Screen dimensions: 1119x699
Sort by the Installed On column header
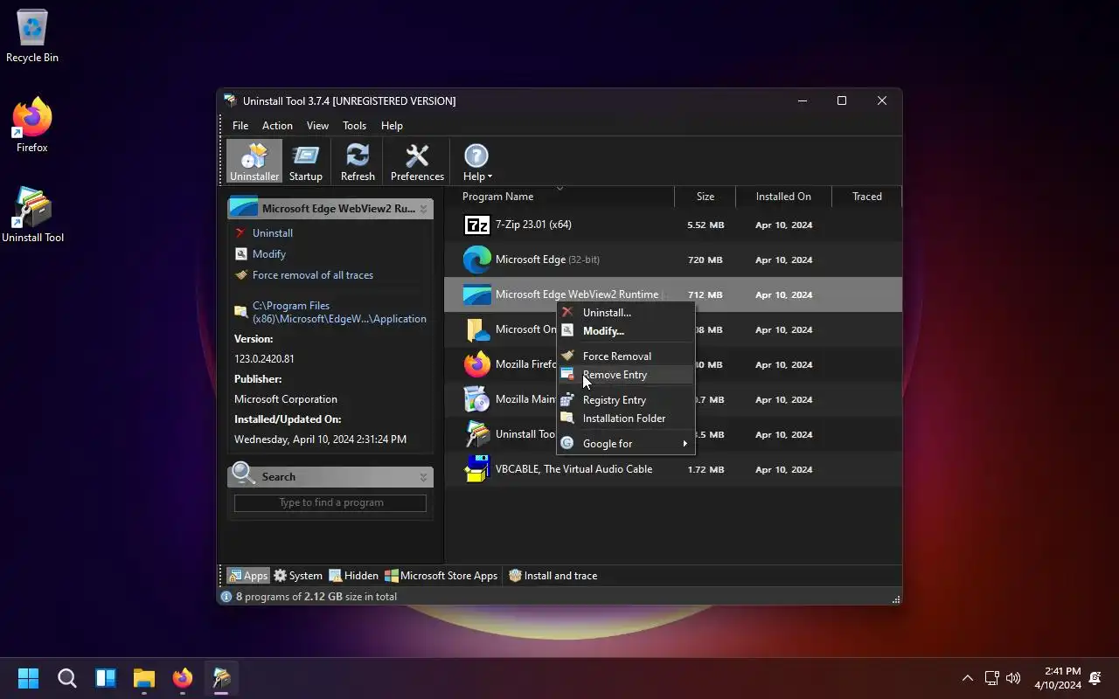pos(783,197)
